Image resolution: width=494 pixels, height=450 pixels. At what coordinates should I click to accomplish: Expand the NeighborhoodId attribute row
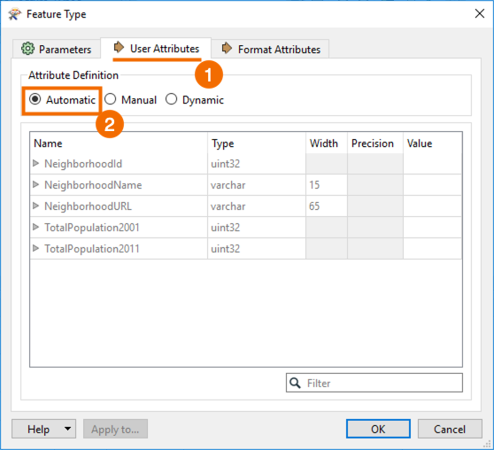click(x=35, y=163)
